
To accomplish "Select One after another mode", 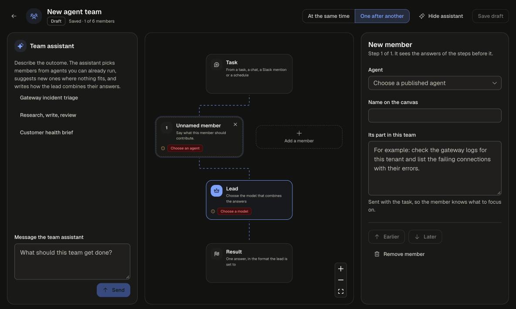I will pyautogui.click(x=382, y=16).
